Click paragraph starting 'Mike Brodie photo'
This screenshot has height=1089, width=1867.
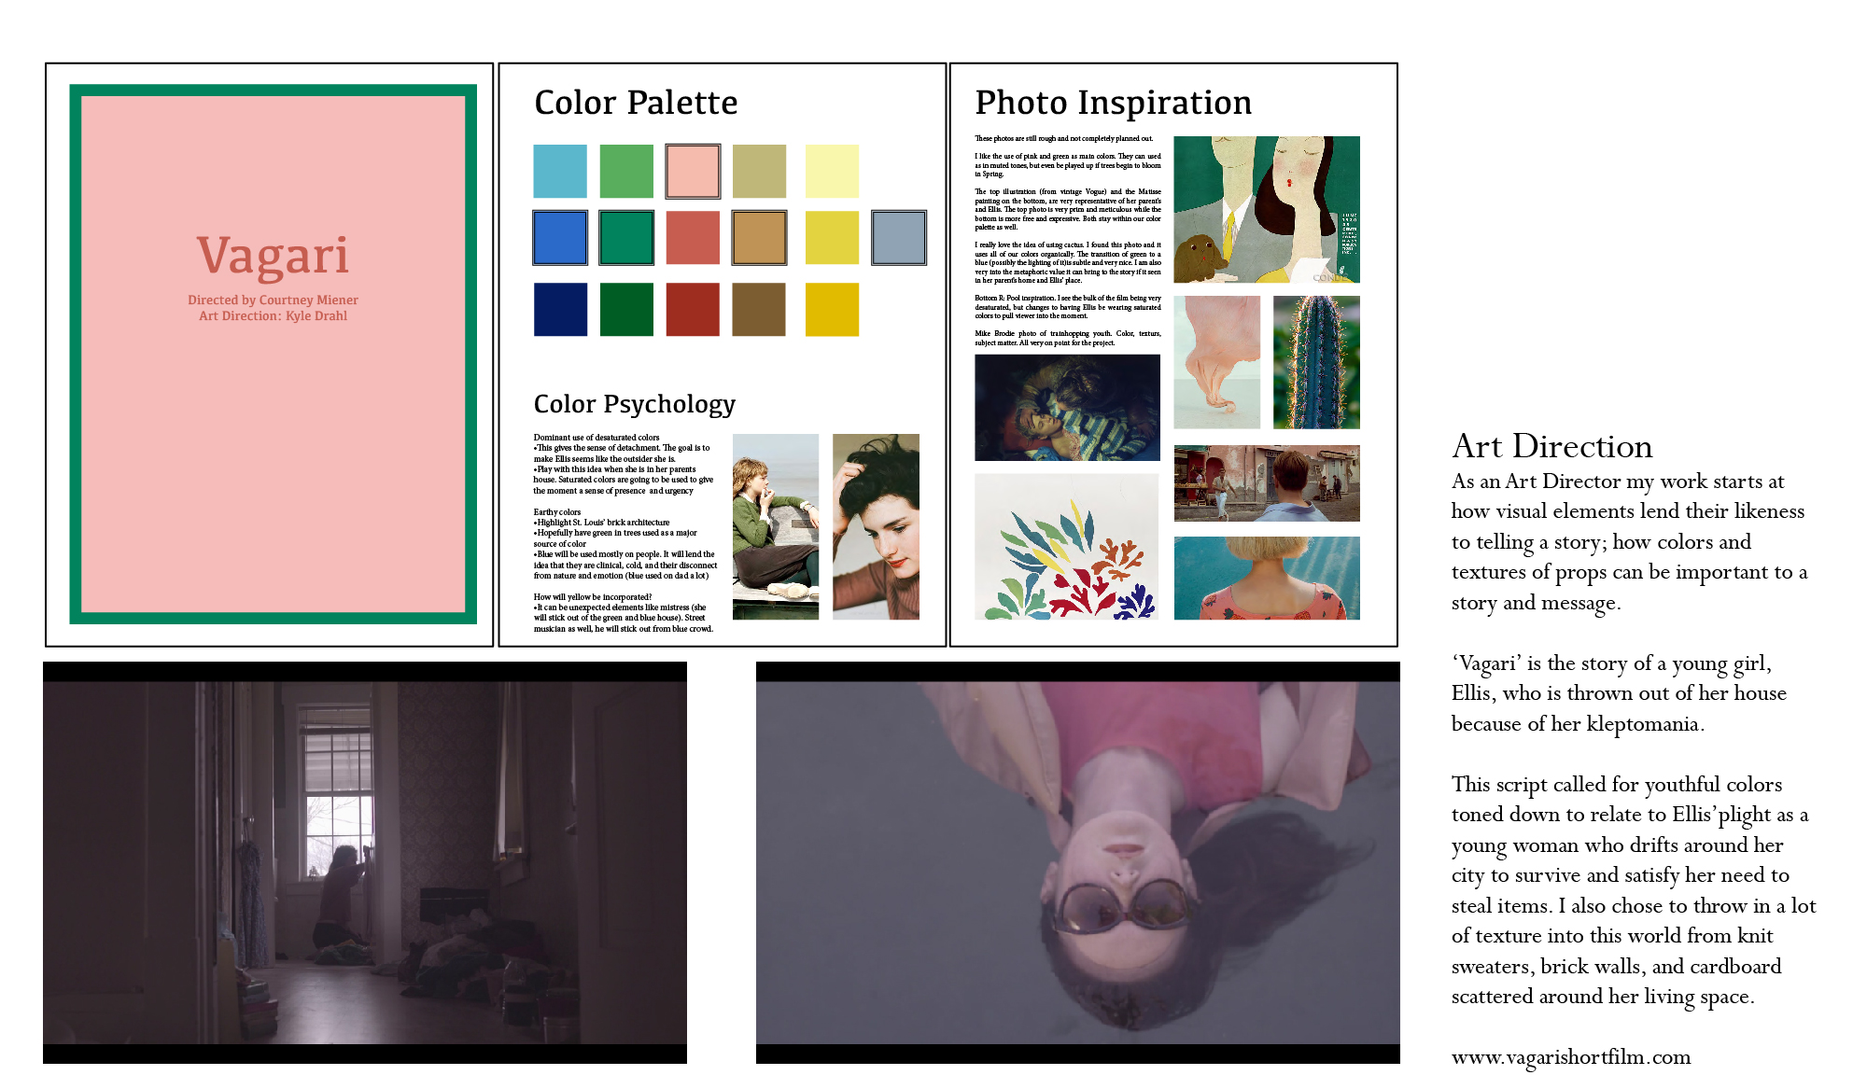click(1068, 338)
